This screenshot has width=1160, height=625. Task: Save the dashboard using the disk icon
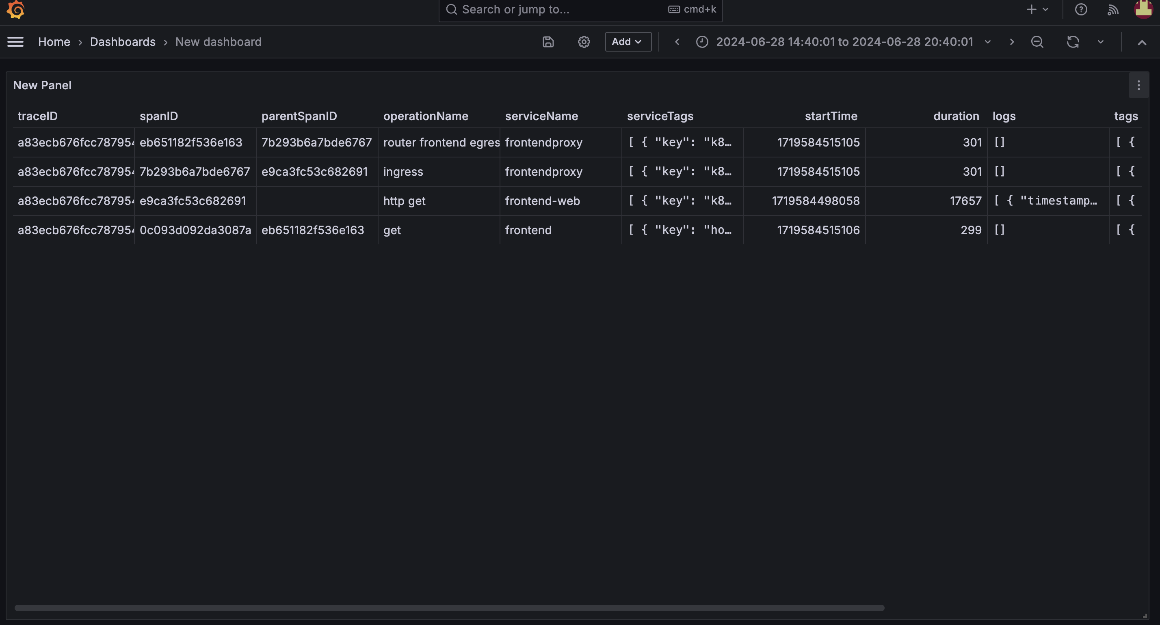pyautogui.click(x=548, y=42)
